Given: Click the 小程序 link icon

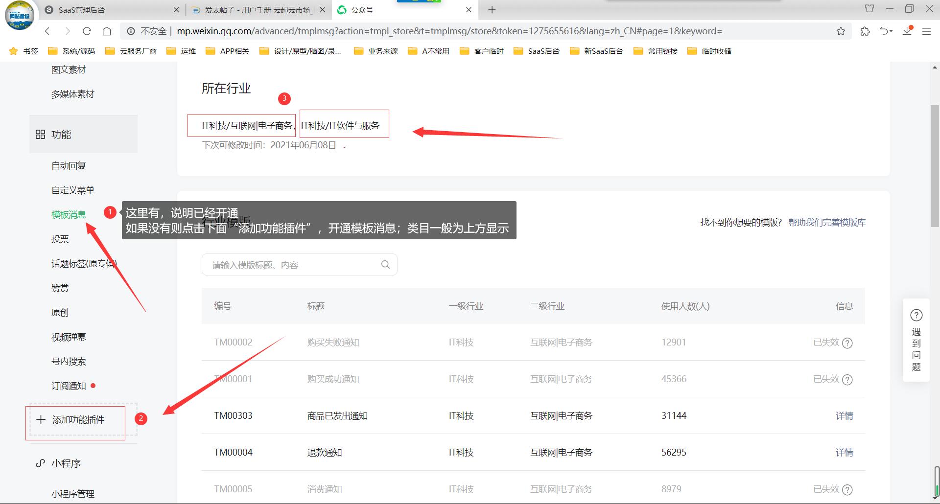Looking at the screenshot, I should click(40, 463).
